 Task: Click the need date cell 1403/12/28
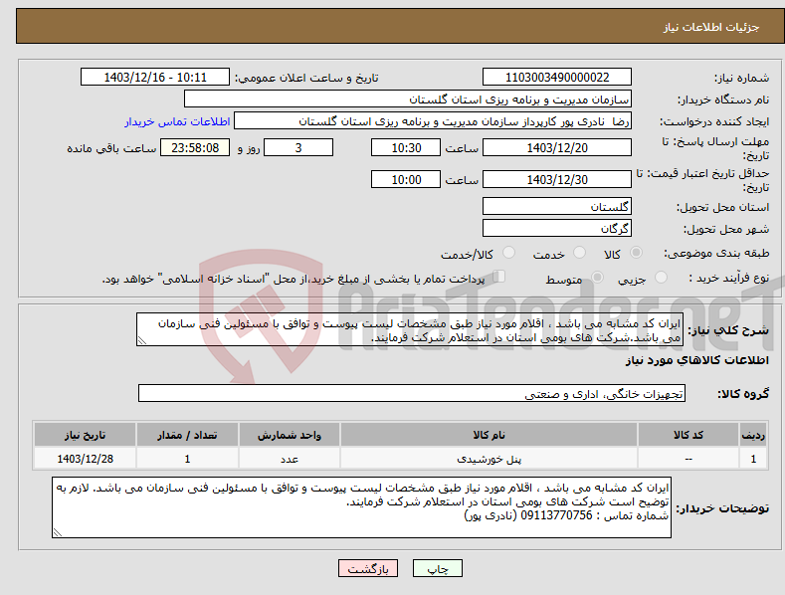[86, 459]
